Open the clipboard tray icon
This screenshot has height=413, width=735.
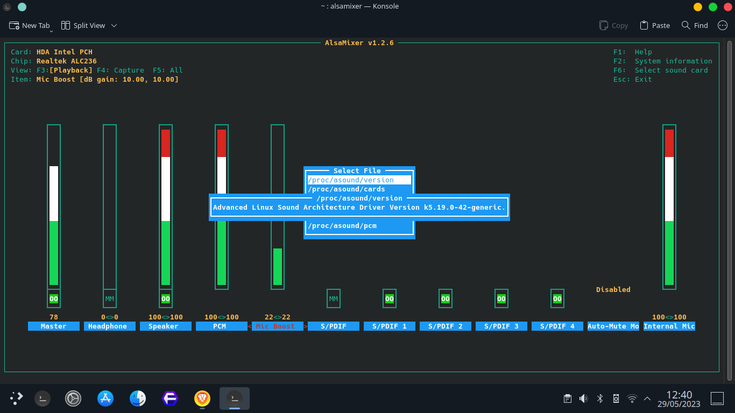(568, 398)
